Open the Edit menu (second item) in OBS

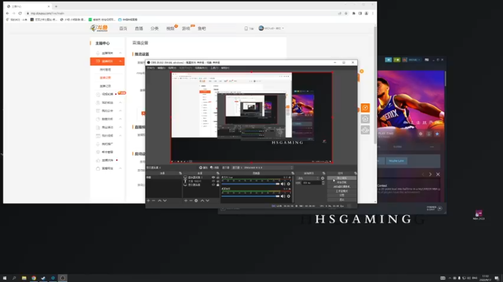pos(162,68)
